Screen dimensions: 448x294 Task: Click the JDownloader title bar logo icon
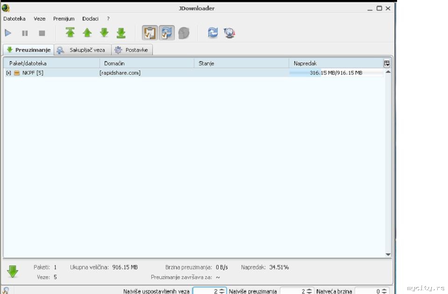coord(6,8)
